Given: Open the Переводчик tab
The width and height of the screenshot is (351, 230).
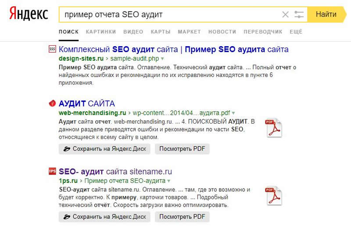Looking at the screenshot, I should (263, 32).
